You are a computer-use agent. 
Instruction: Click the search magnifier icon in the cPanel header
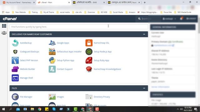pos(139,19)
